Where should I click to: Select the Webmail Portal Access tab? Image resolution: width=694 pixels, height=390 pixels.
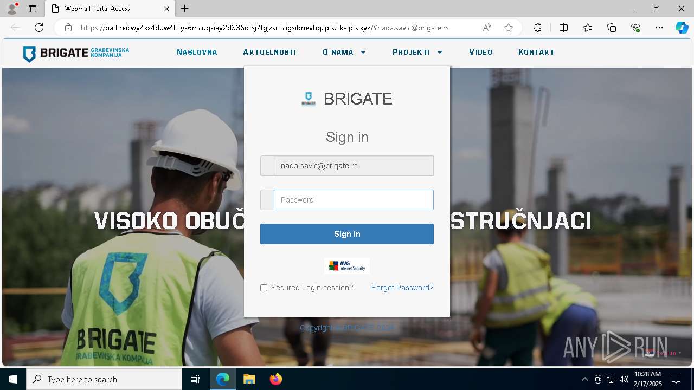(x=110, y=9)
